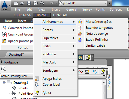This screenshot has height=99, width=129.
Task: Click the scrollbar up arrow in Toolspace
Action: click(x=104, y=82)
